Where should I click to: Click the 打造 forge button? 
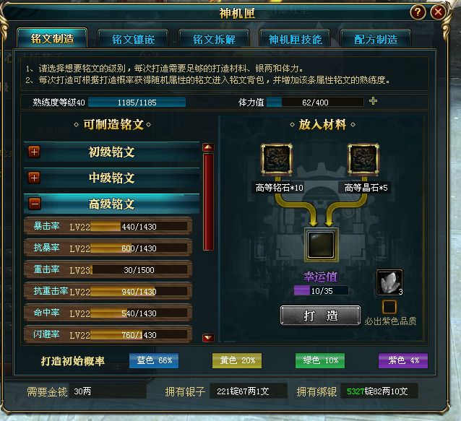point(321,316)
